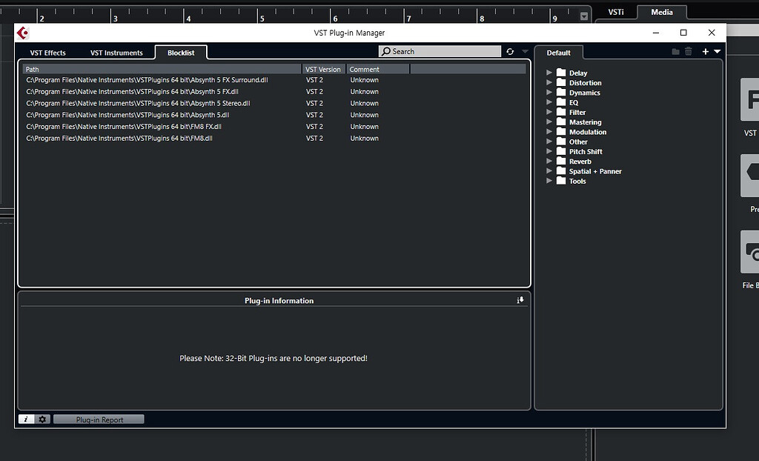Expand the Delay folder
The image size is (759, 461).
coord(548,73)
